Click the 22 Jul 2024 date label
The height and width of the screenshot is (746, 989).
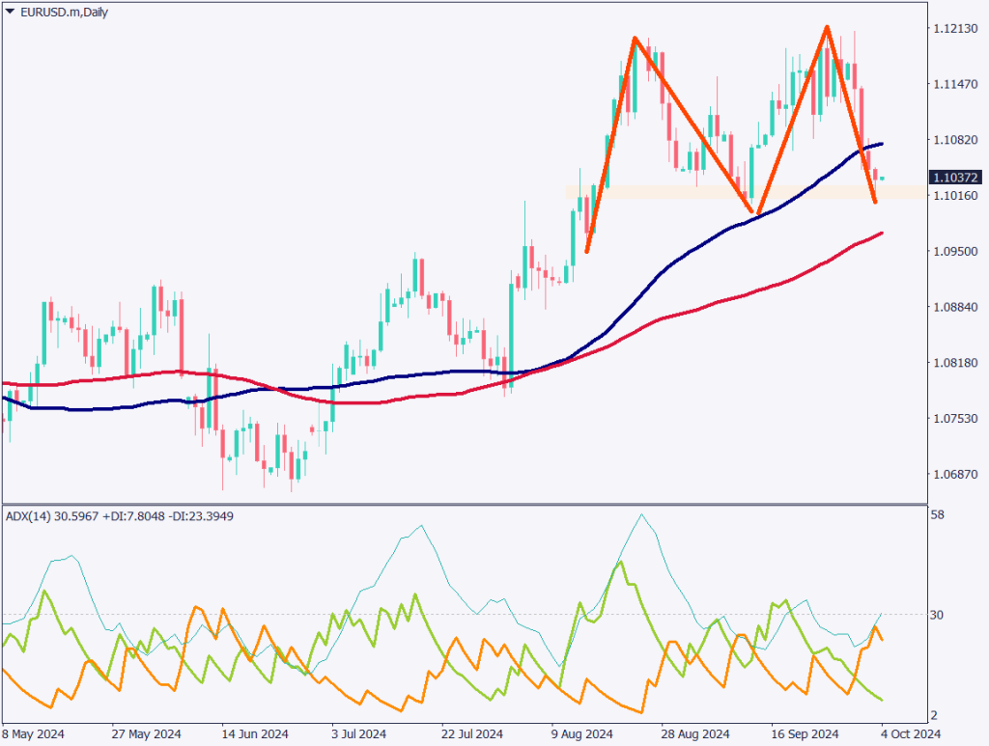tap(475, 732)
